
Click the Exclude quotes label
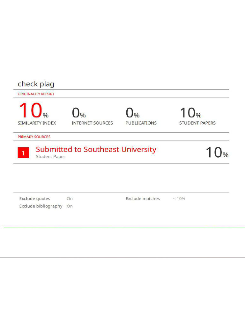pyautogui.click(x=35, y=199)
